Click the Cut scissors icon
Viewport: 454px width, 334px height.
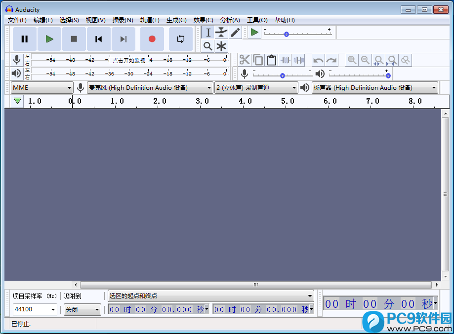point(245,60)
